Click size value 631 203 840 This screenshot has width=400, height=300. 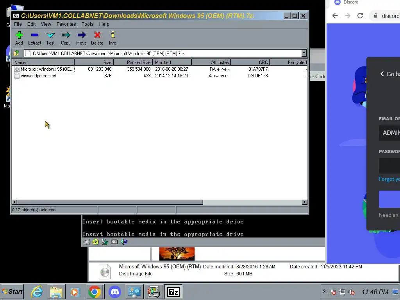coord(100,69)
